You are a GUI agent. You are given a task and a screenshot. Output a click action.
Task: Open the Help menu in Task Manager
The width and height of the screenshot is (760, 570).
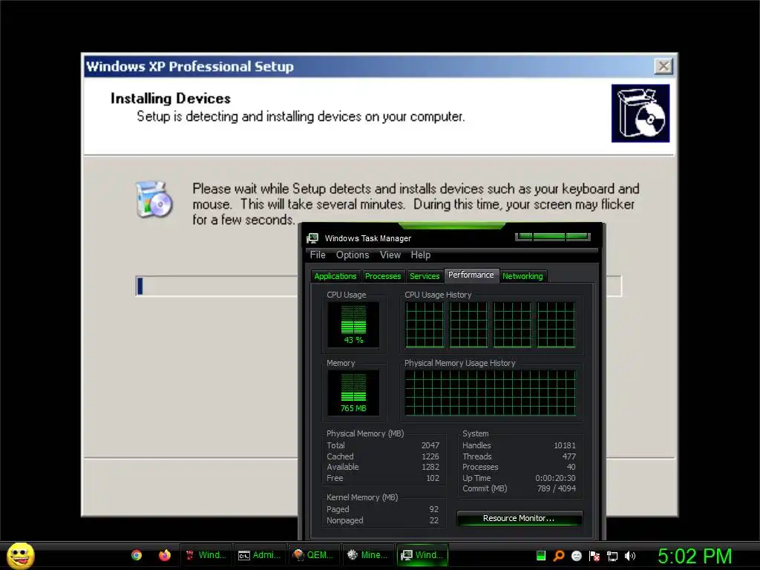pyautogui.click(x=421, y=255)
